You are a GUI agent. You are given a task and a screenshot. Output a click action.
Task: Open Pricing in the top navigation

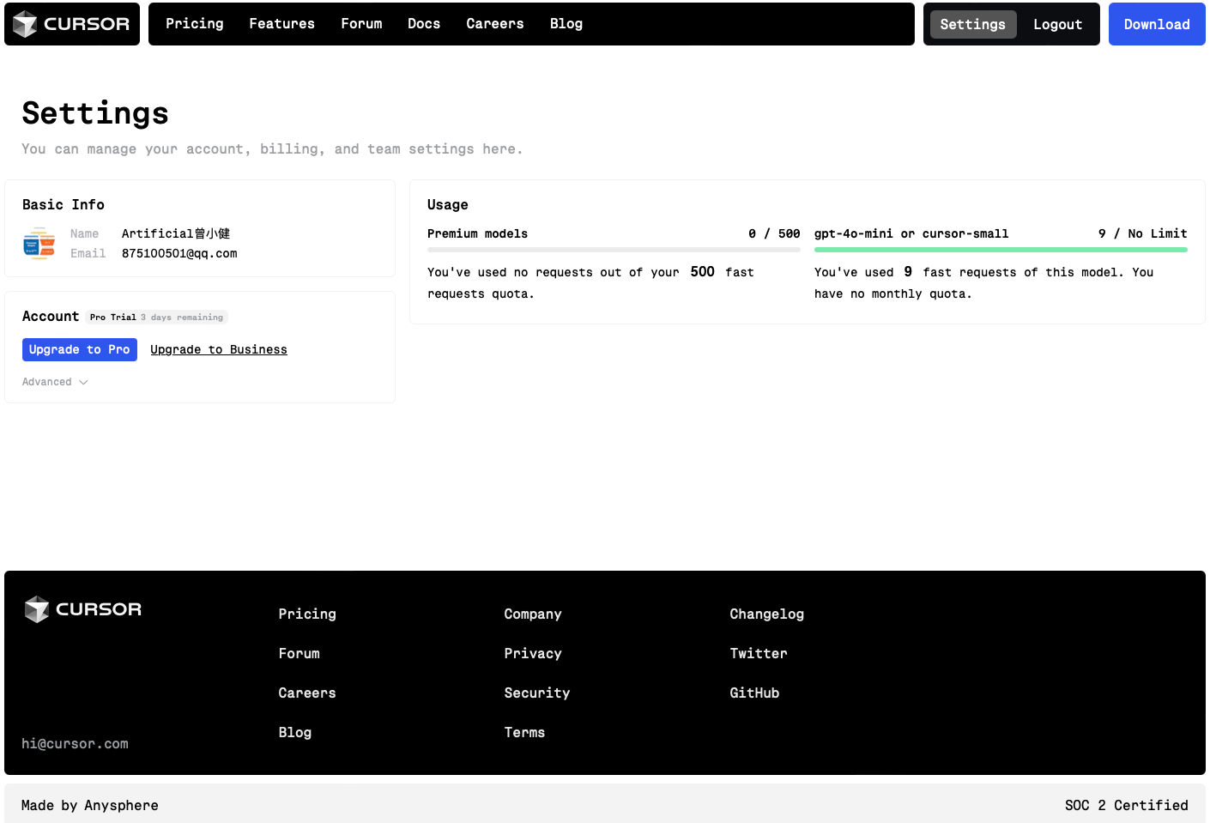[x=195, y=24]
